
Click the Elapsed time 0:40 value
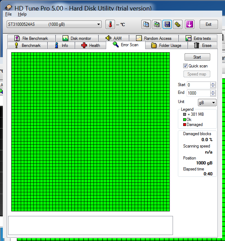(x=208, y=174)
